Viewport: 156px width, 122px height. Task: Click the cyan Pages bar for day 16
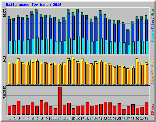point(79,45)
